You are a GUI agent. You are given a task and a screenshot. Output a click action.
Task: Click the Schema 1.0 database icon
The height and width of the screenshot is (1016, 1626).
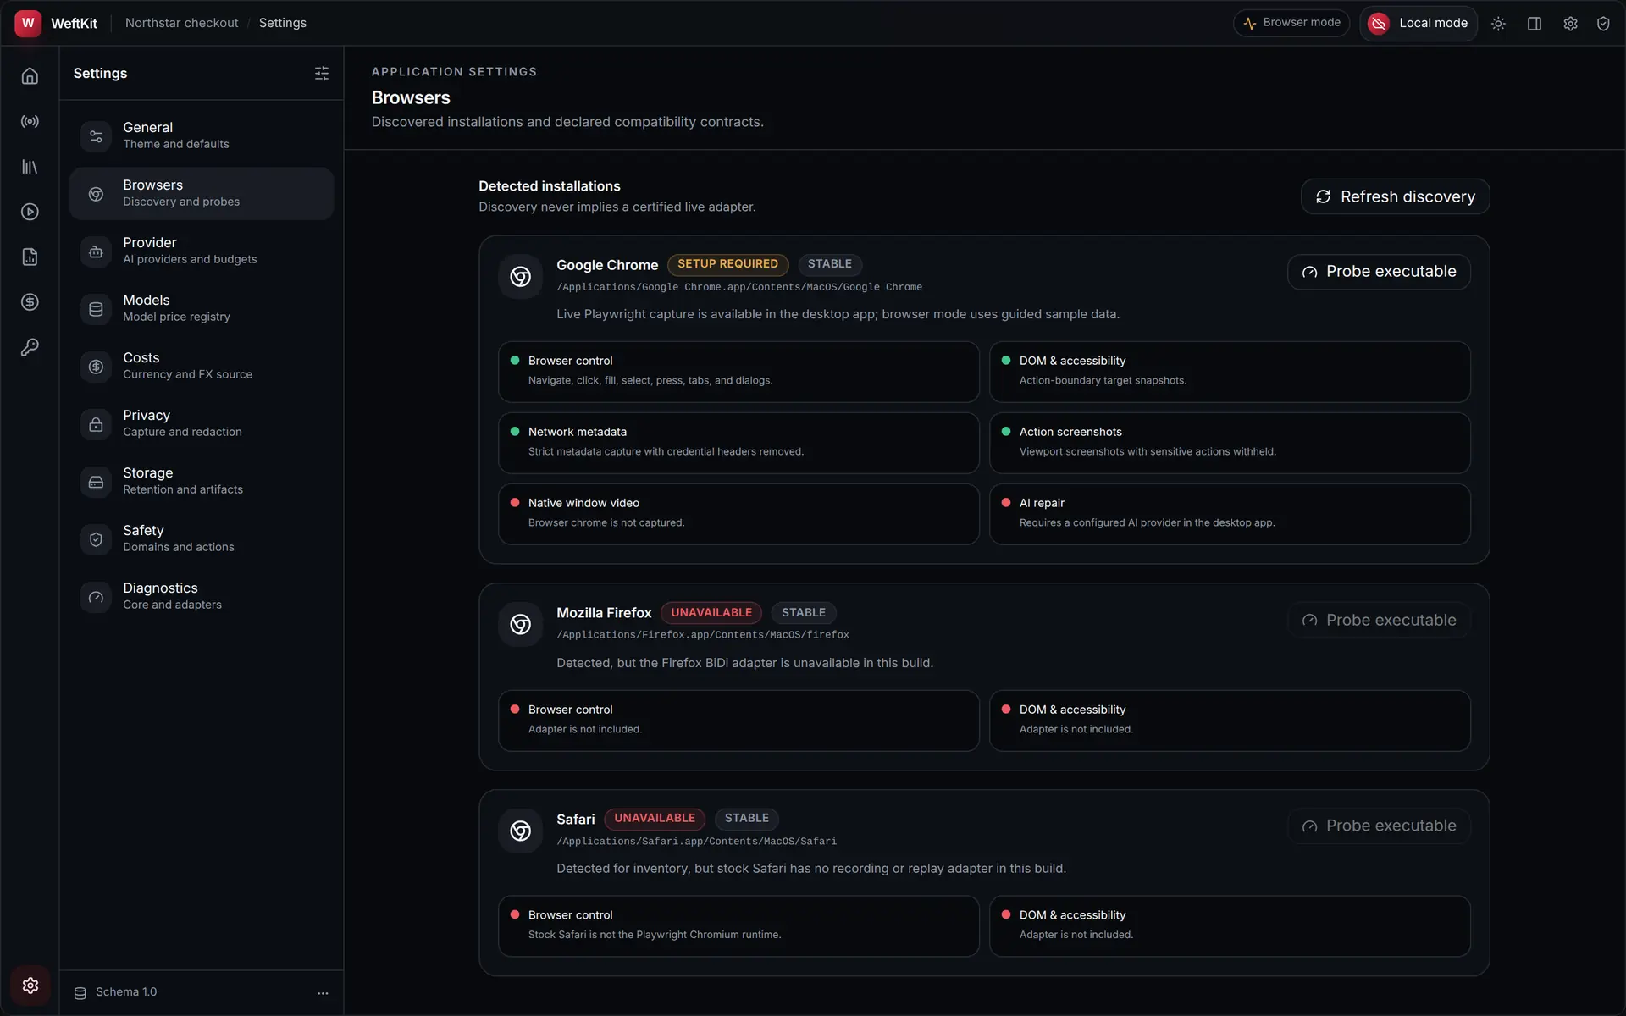[x=80, y=993]
